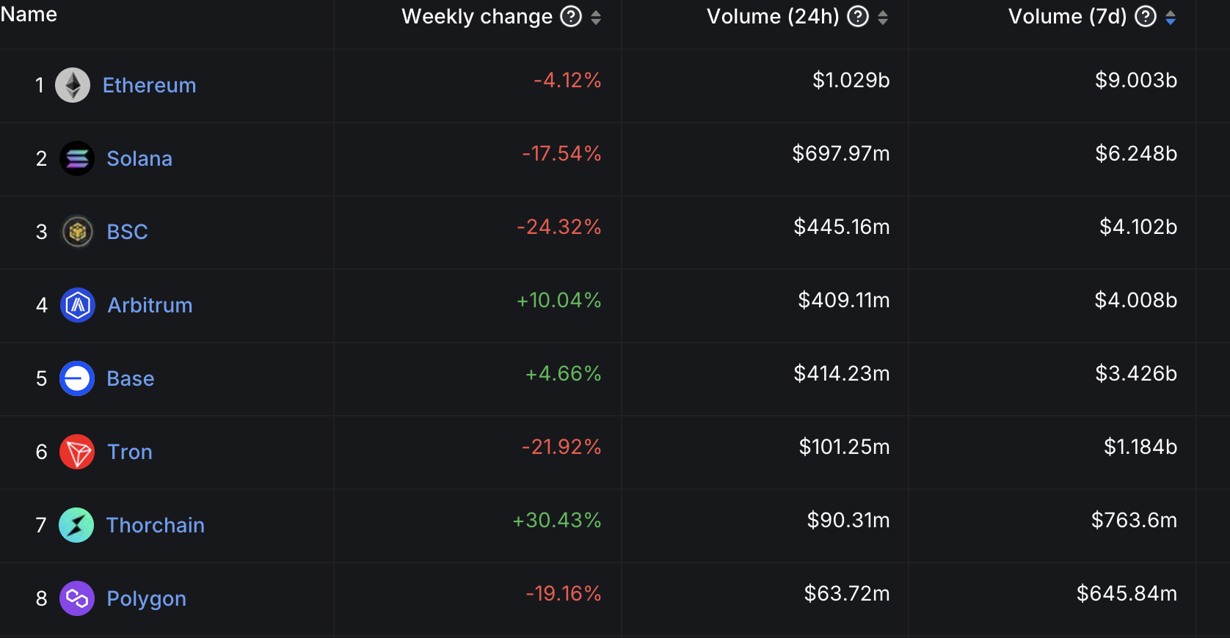The height and width of the screenshot is (638, 1230).
Task: Show the Weekly change help tooltip icon
Action: tap(571, 16)
